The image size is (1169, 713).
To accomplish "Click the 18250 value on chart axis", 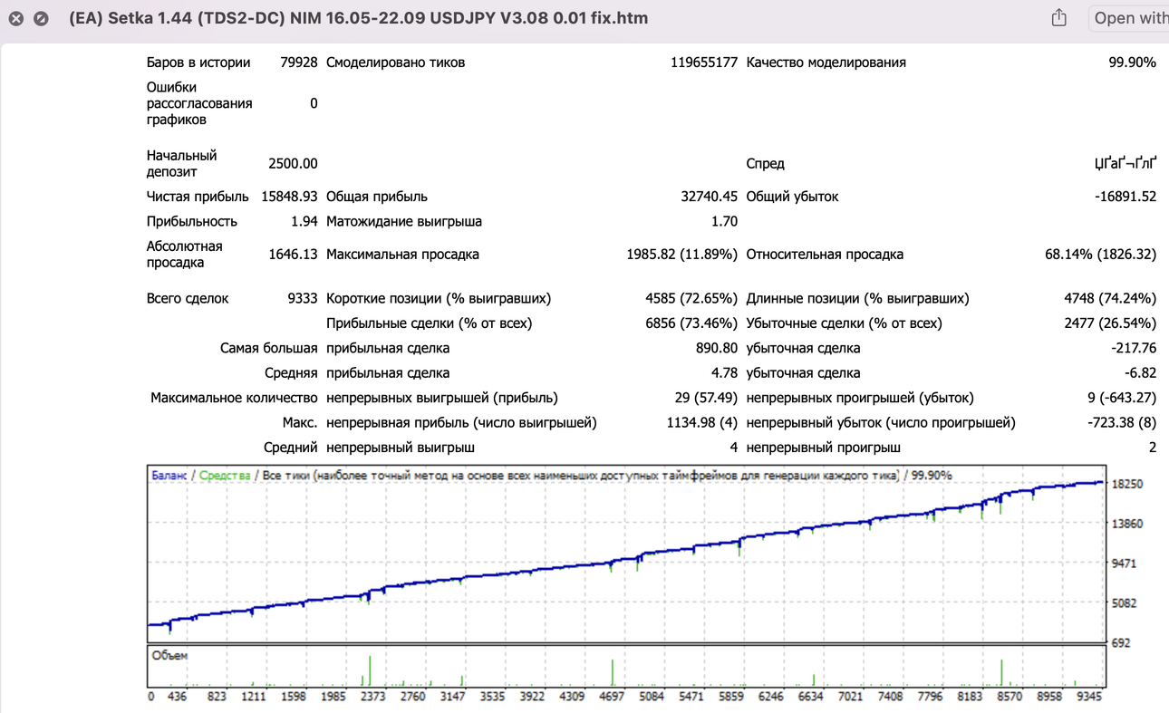I will (1126, 484).
